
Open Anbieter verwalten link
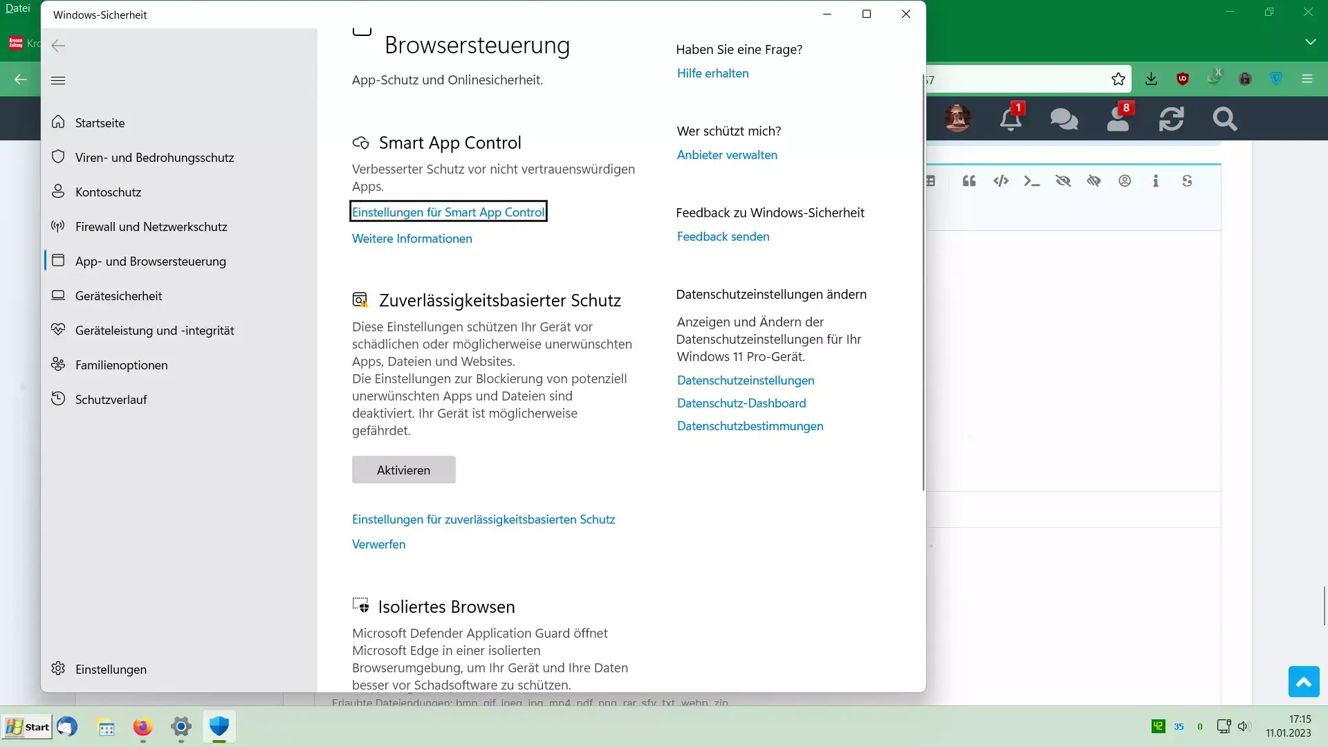[727, 154]
